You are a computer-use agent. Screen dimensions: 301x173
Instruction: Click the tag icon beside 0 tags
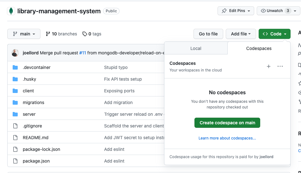pyautogui.click(x=85, y=34)
